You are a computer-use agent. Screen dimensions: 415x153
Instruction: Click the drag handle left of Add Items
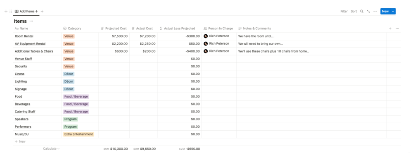pyautogui.click(x=11, y=12)
